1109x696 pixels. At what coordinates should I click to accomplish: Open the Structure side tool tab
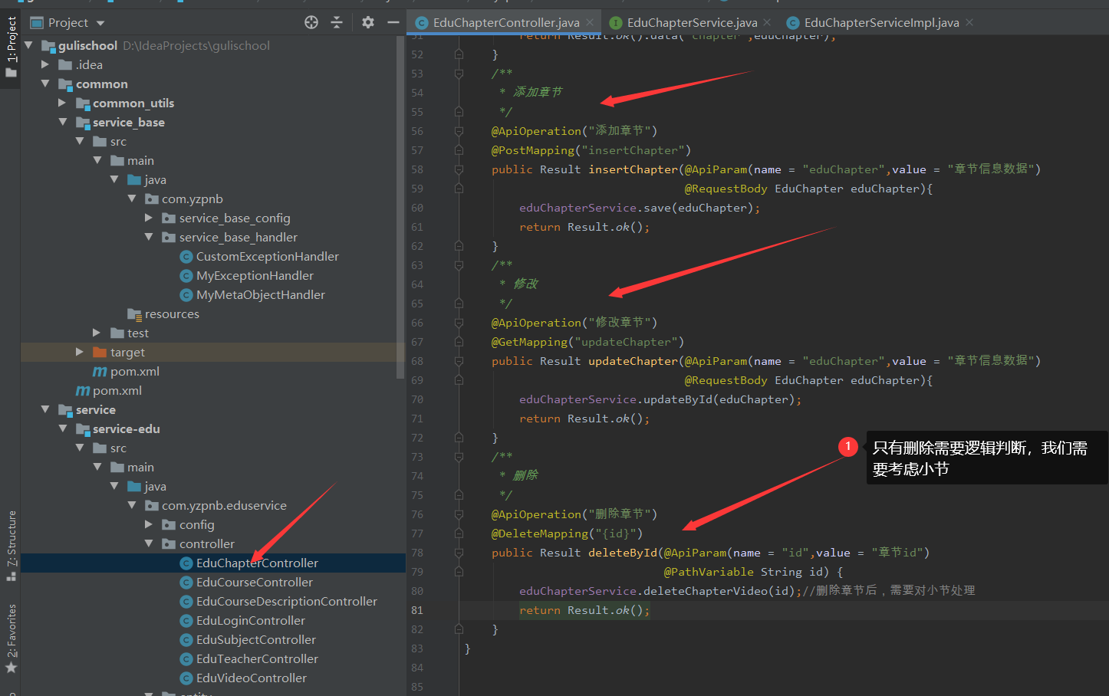click(x=11, y=544)
